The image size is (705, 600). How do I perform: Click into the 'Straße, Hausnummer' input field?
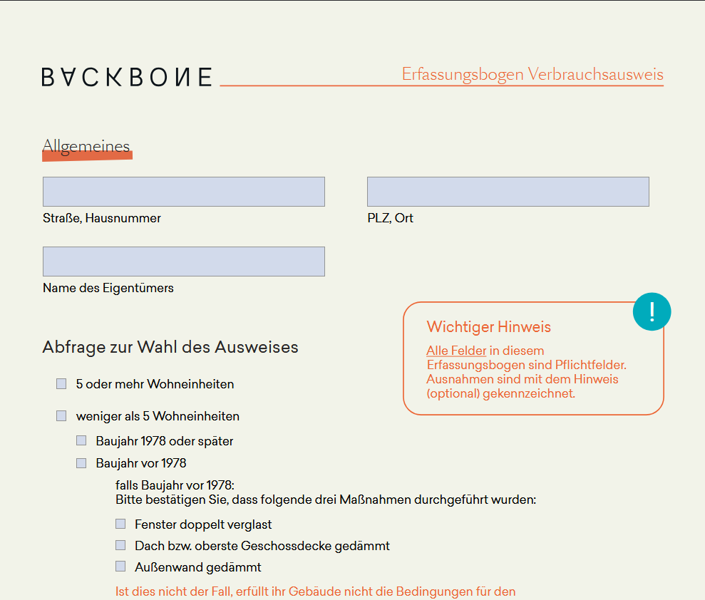tap(183, 191)
